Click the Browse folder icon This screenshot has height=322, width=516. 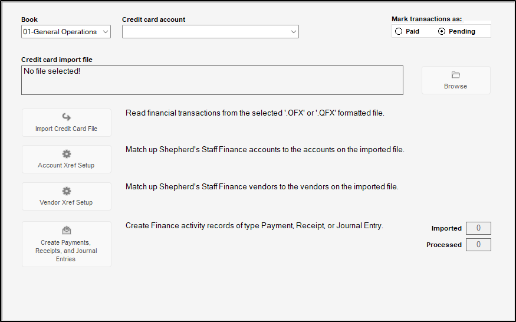click(x=455, y=75)
